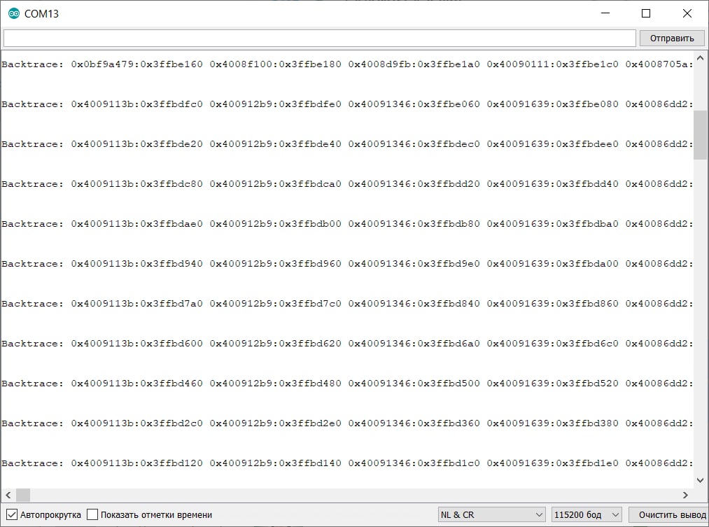Click backtrace value 0x4009113b:0x3ffbd2c0
Image resolution: width=709 pixels, height=527 pixels.
[136, 423]
